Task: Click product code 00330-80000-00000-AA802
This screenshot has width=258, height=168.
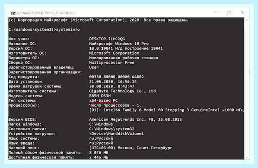Action: point(117,77)
